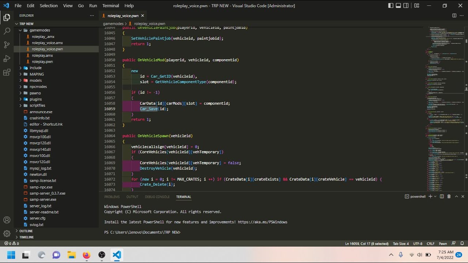This screenshot has height=263, width=468.
Task: Open roleplay_voice.amx file
Action: (56, 43)
